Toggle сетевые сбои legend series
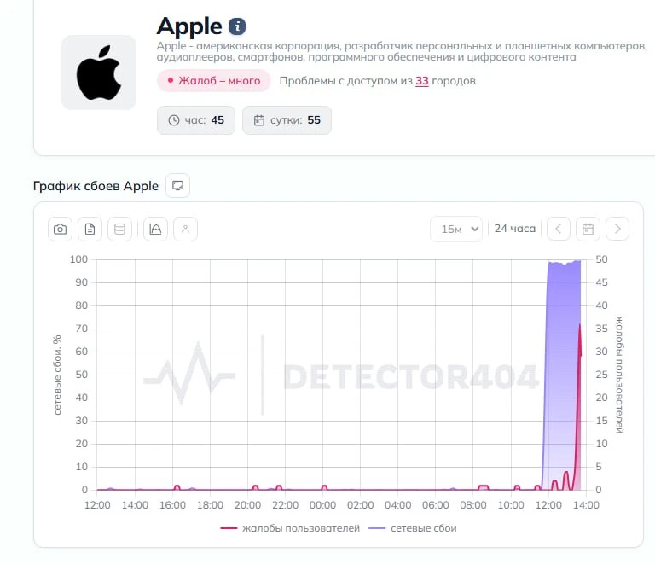This screenshot has width=655, height=564. click(x=412, y=528)
